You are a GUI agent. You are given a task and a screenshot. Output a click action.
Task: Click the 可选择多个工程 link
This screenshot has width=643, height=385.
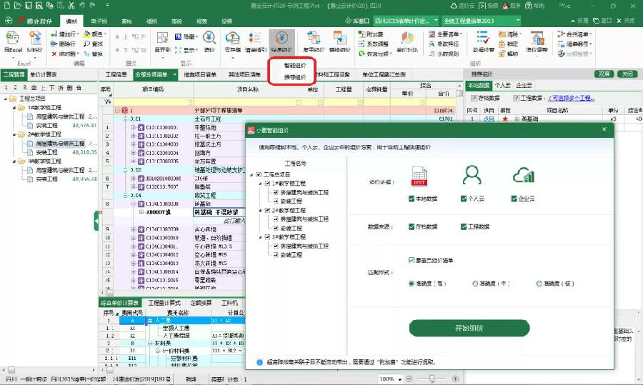(576, 97)
